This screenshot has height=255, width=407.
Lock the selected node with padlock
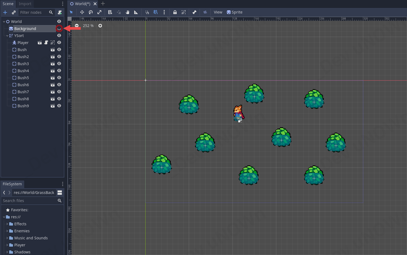[x=175, y=12]
